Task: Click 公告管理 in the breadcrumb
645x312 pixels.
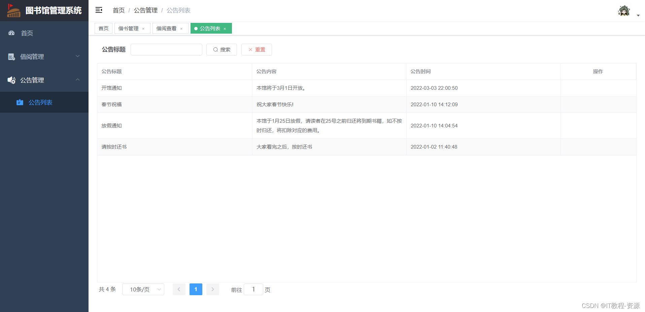Action: [x=146, y=10]
